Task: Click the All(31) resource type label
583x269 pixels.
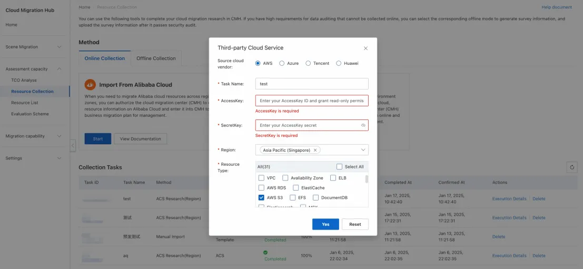Action: click(x=264, y=167)
